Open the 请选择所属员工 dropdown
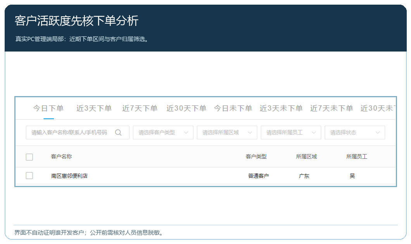Screen dimensions: 411x244 (291, 132)
